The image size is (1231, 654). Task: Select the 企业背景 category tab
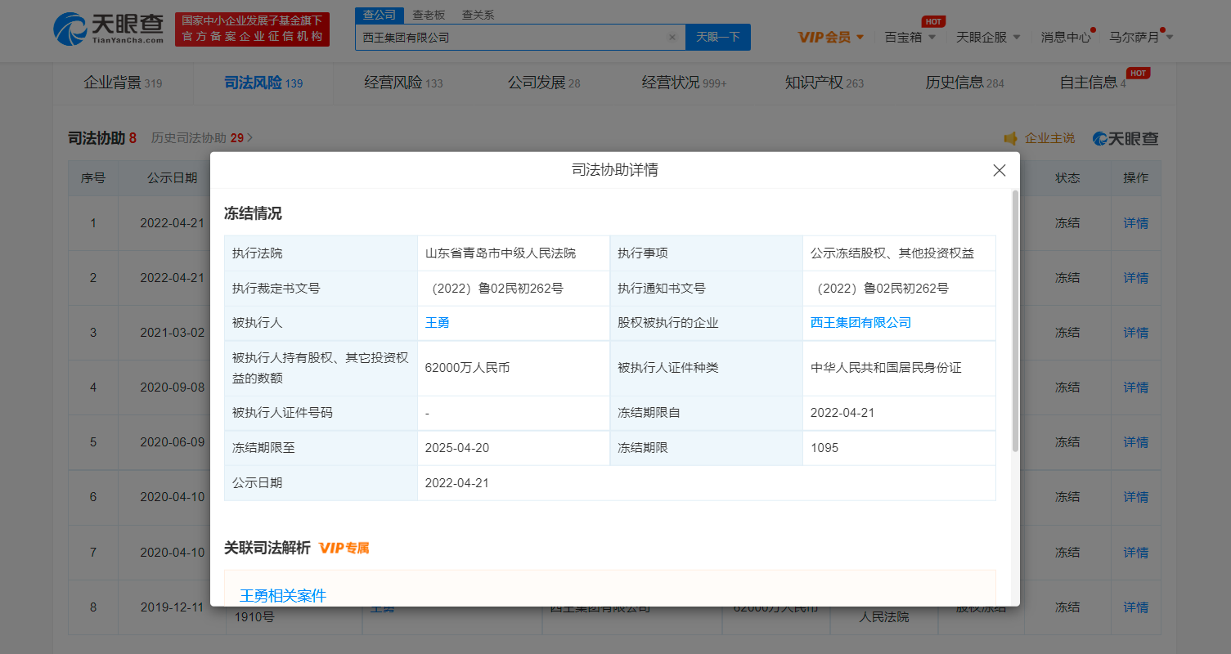[x=123, y=83]
